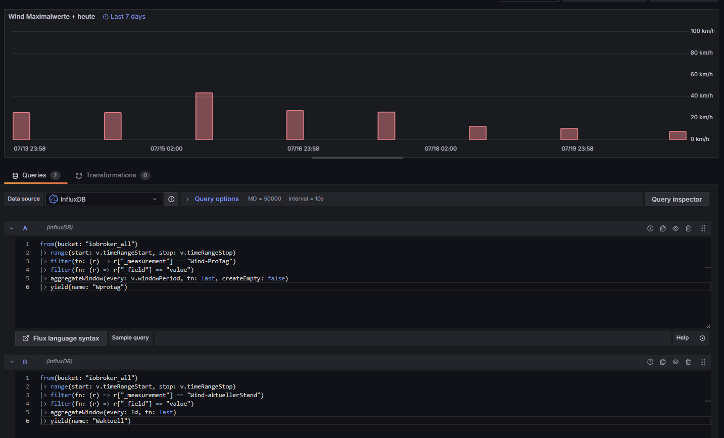Open help icon for query A
The height and width of the screenshot is (438, 724).
tap(650, 228)
